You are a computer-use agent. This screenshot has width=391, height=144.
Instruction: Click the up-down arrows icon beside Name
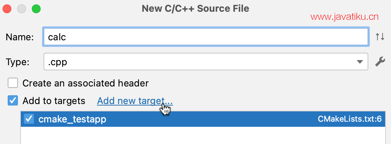point(380,37)
